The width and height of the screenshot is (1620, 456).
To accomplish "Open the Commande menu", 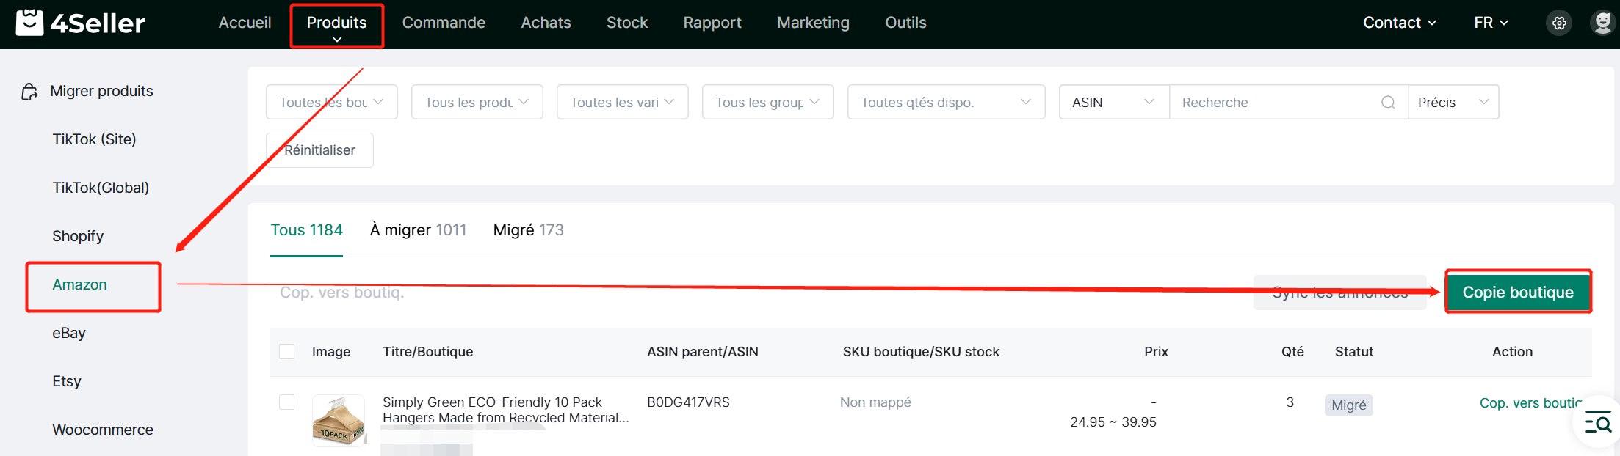I will coord(444,23).
